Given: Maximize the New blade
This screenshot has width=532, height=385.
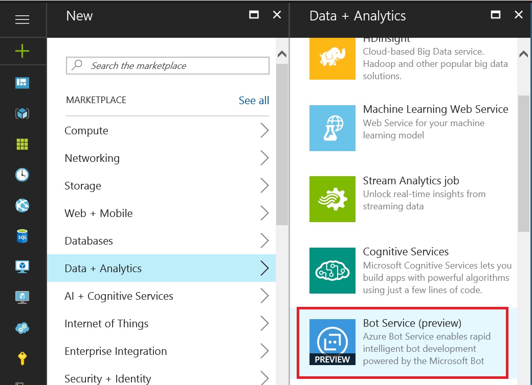Looking at the screenshot, I should point(254,15).
